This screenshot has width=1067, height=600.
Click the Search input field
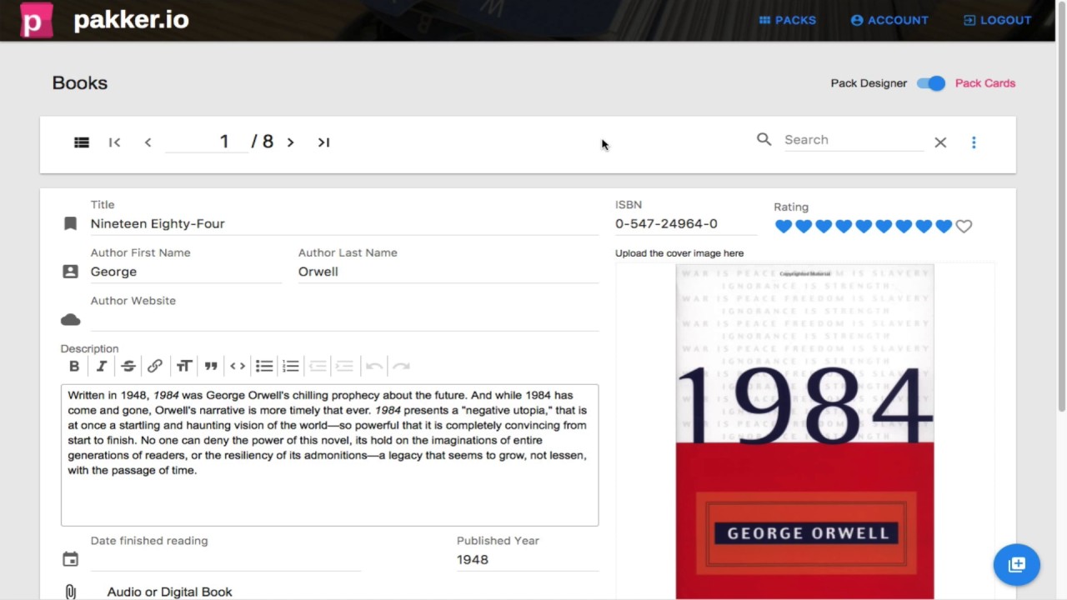(853, 140)
